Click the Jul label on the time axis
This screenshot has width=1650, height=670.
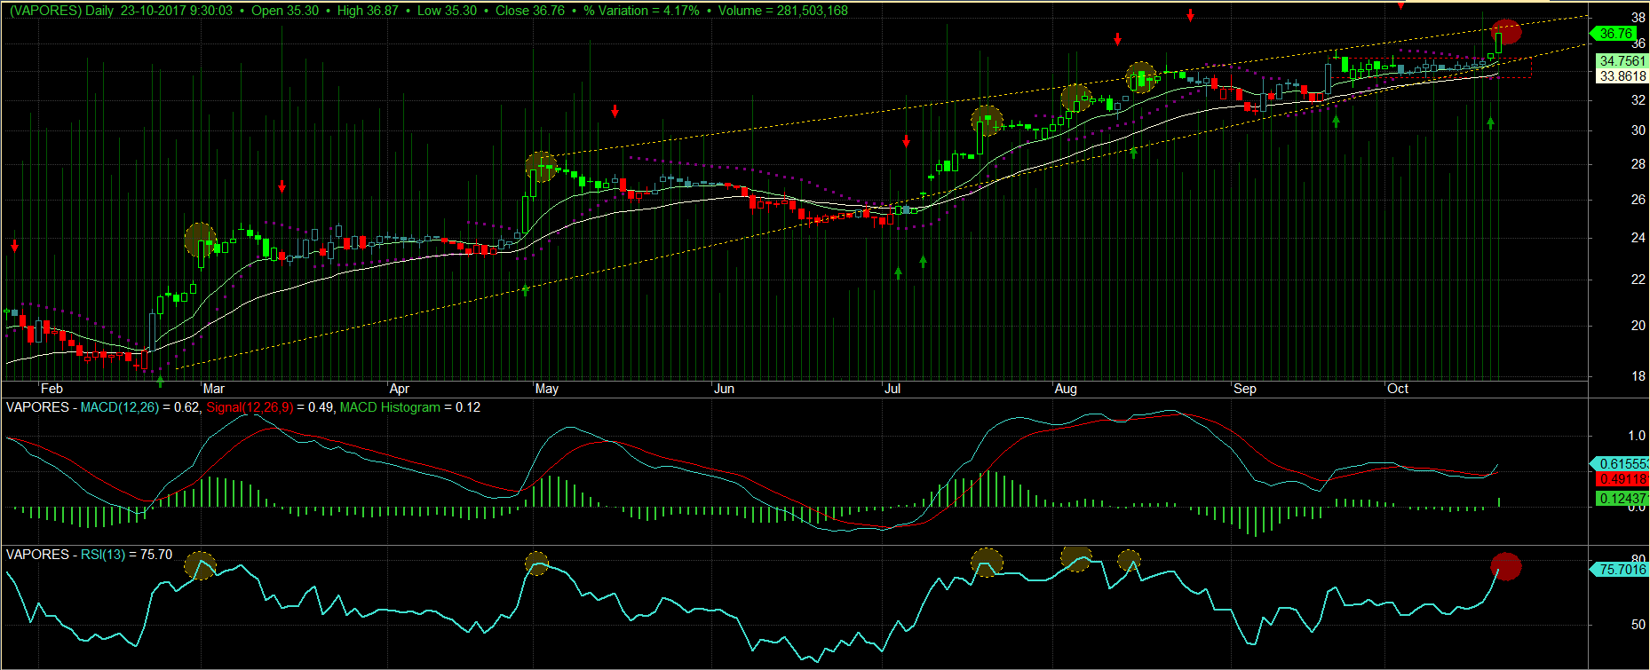click(x=892, y=389)
